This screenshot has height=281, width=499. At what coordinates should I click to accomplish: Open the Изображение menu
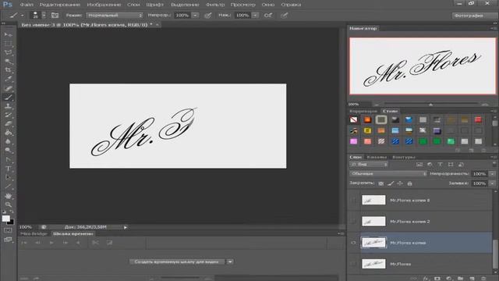(104, 5)
